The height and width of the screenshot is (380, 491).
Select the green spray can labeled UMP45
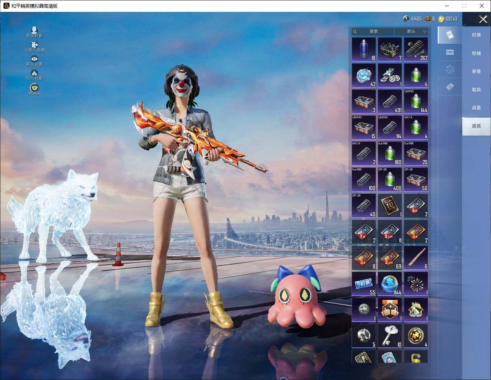[416, 102]
